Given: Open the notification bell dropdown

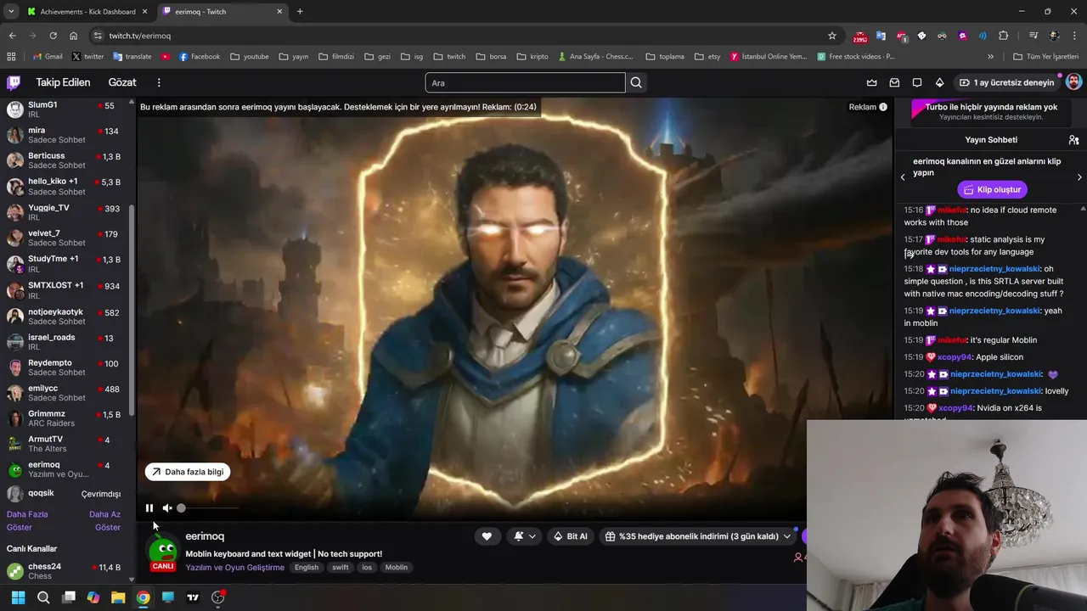Looking at the screenshot, I should pos(525,536).
